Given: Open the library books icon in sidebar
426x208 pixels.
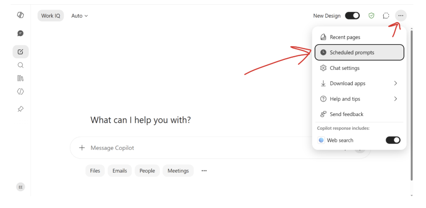Looking at the screenshot, I should tap(20, 79).
